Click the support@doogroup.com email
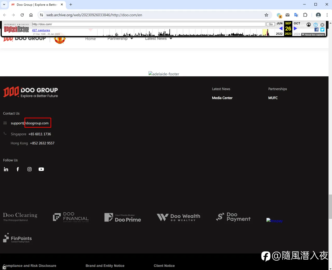The height and width of the screenshot is (270, 332). click(30, 123)
